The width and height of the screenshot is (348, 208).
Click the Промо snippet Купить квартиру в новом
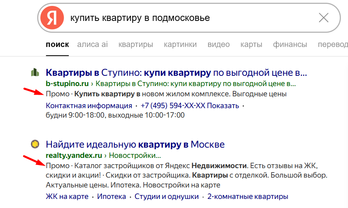(x=166, y=94)
